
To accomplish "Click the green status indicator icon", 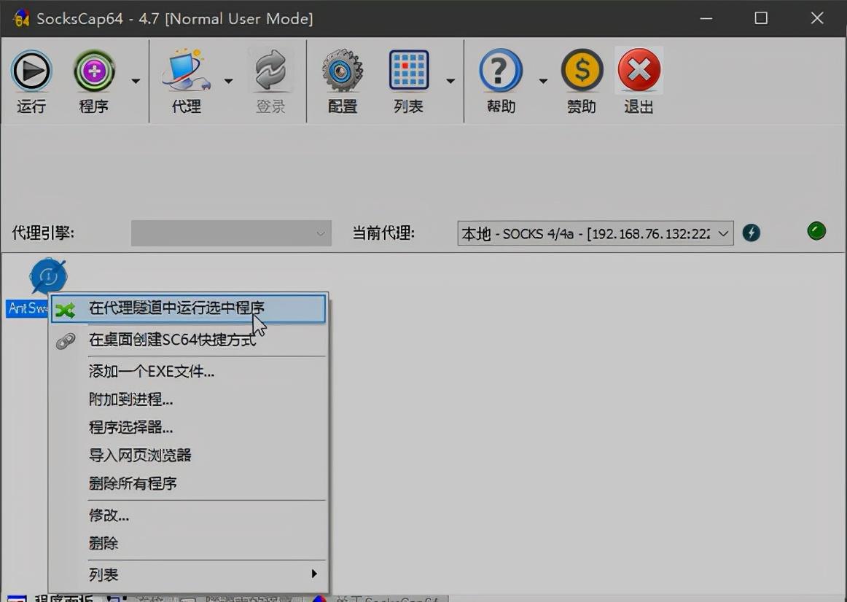I will [816, 231].
